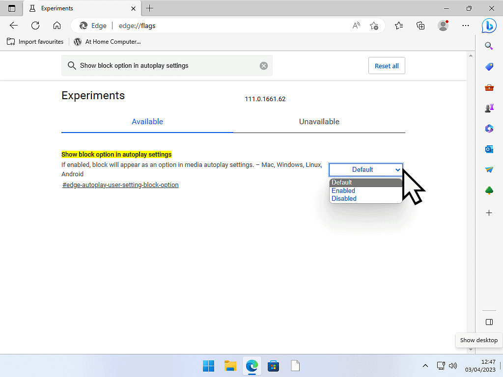The image size is (503, 377).
Task: Select the Default option in the list
Action: pos(342,183)
